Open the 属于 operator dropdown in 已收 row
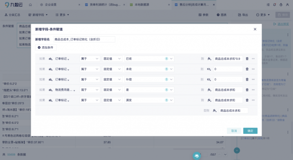Screen dimensions: 293x160 coord(90,59)
